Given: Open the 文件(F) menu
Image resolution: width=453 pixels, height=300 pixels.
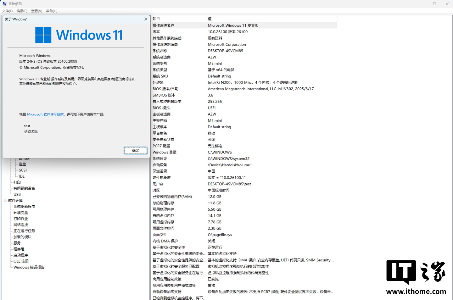Looking at the screenshot, I should 8,11.
